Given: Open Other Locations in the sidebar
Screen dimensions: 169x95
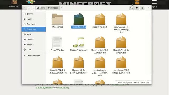Looking at the screenshot, I should point(34,56).
